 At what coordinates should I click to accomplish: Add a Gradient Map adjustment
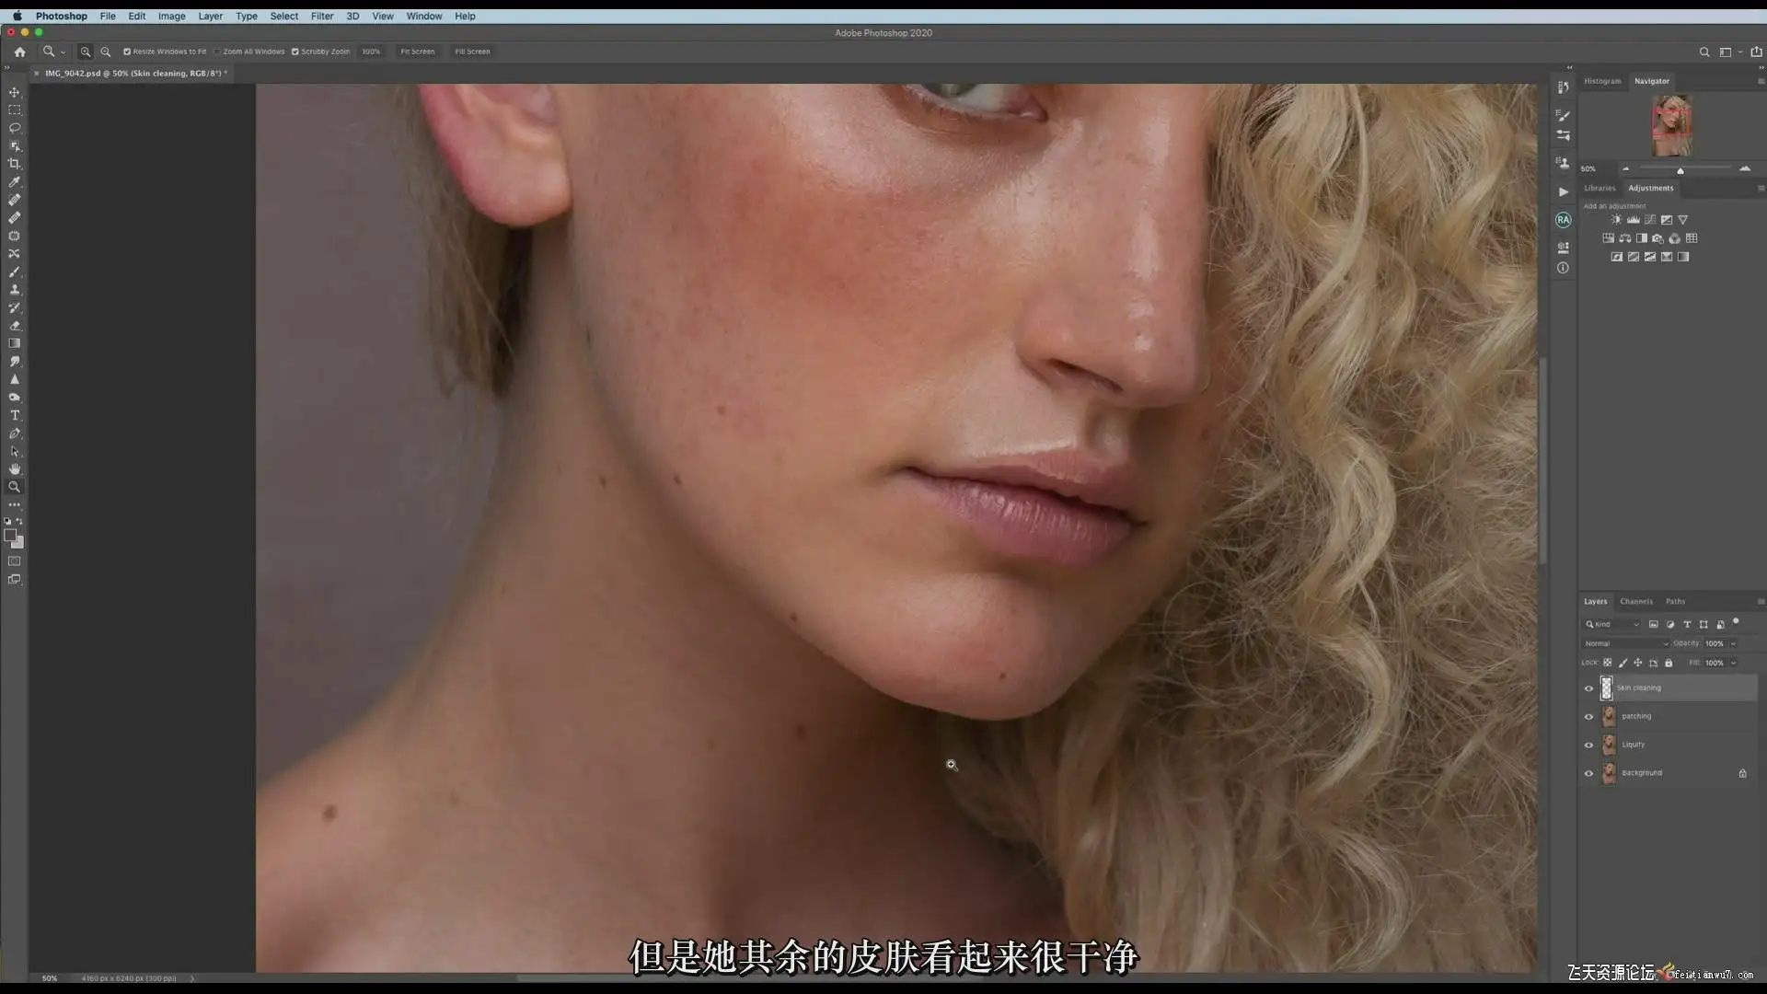click(x=1683, y=257)
